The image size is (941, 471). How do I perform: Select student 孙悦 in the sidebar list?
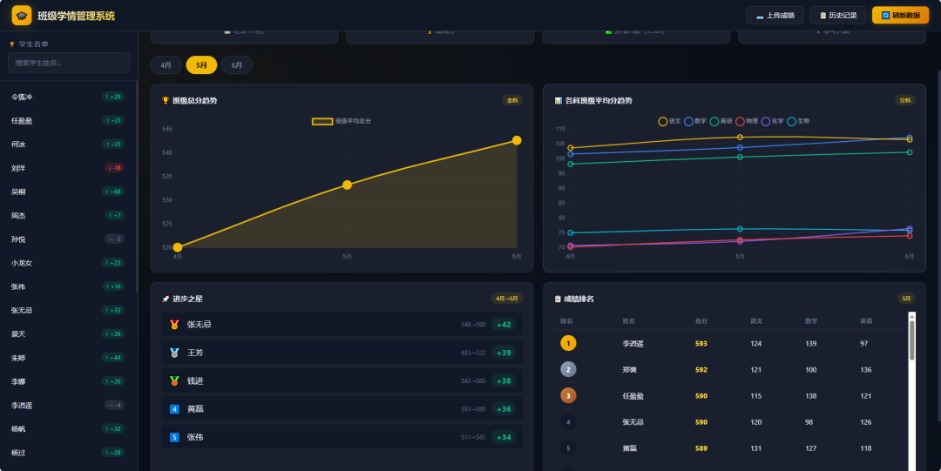[x=68, y=239]
